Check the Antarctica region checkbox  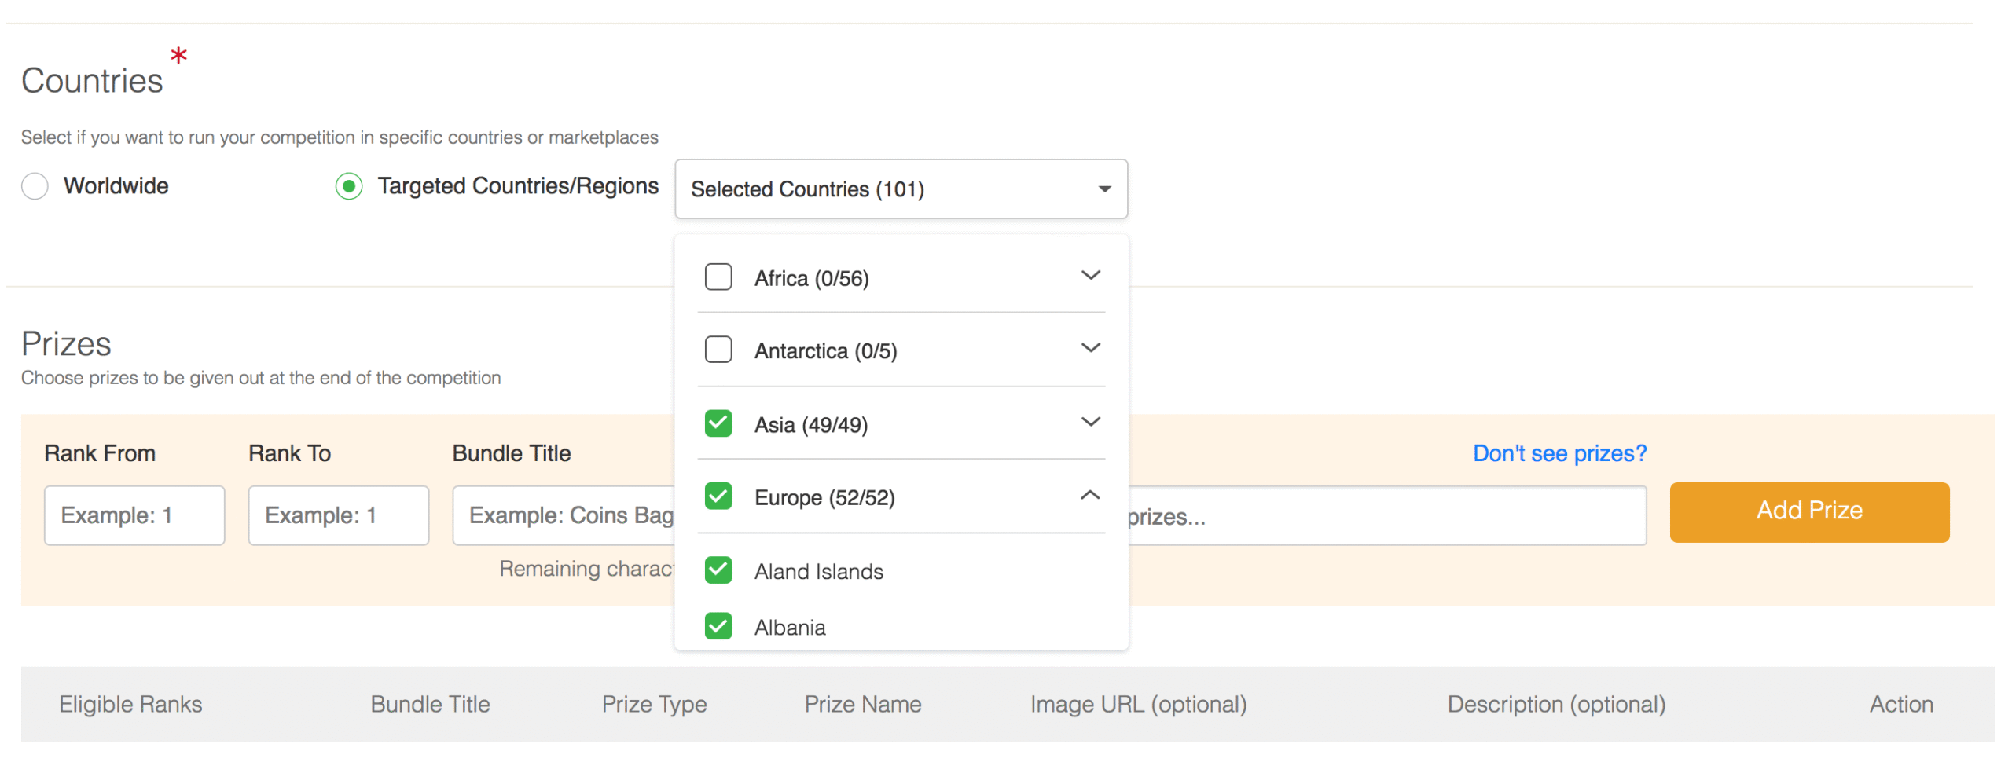(718, 350)
